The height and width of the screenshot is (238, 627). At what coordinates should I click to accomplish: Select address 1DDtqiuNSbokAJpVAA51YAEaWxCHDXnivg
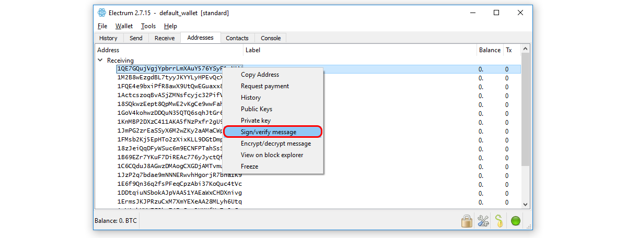pyautogui.click(x=180, y=193)
